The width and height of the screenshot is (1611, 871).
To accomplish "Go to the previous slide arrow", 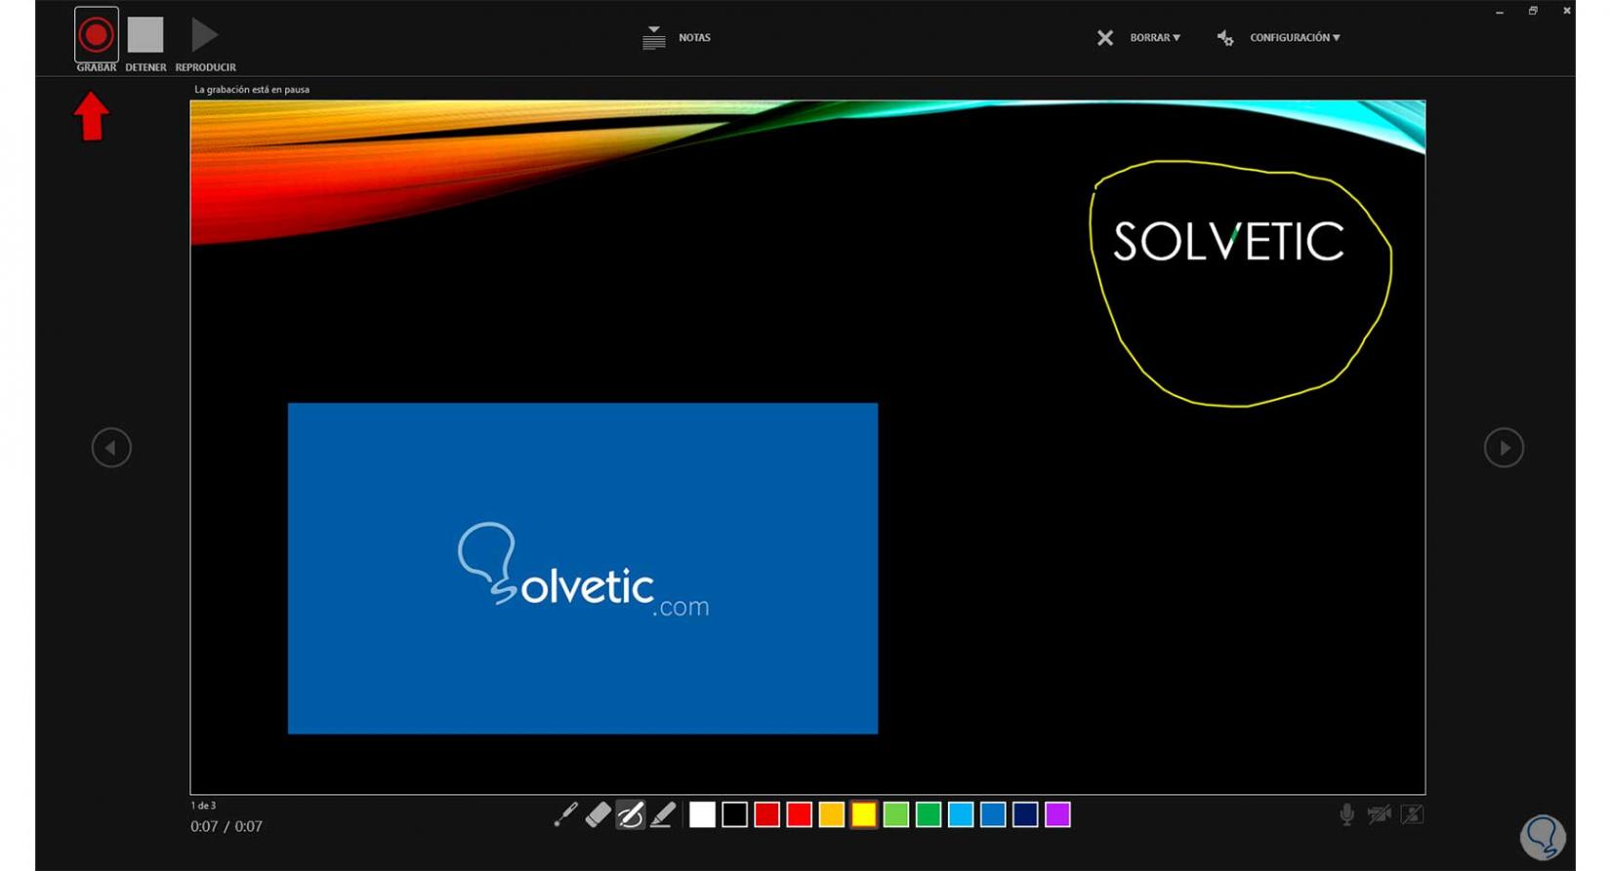I will point(111,448).
